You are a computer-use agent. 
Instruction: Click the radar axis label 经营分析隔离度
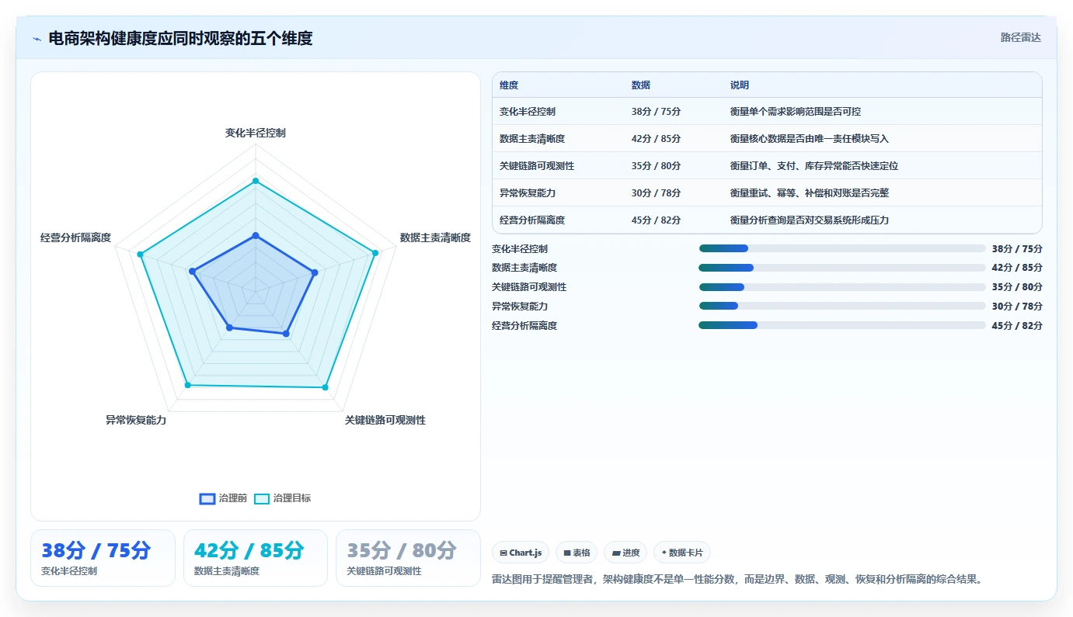pyautogui.click(x=76, y=237)
